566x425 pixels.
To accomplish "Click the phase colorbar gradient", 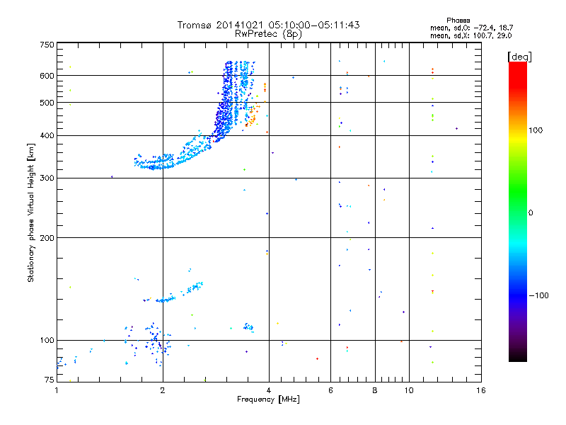I will pos(518,211).
